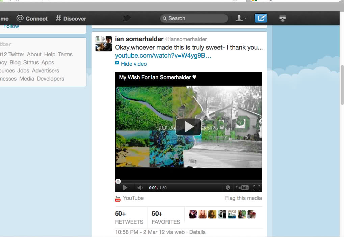Click the Watch Later clock icon
The image size is (344, 237).
point(228,187)
